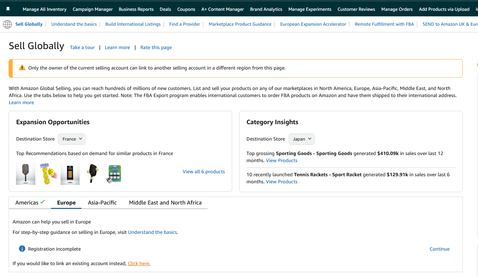View Products for Sporting Goods category
Image resolution: width=478 pixels, height=277 pixels.
282,161
